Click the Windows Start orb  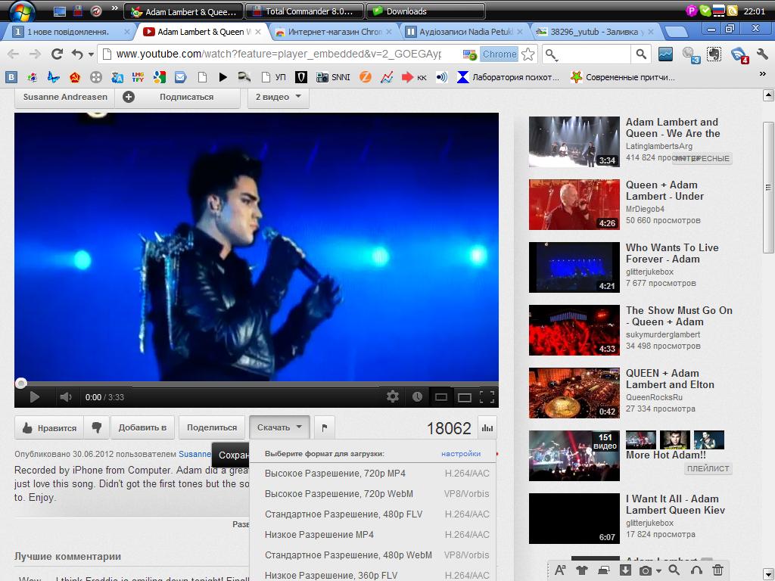point(22,10)
